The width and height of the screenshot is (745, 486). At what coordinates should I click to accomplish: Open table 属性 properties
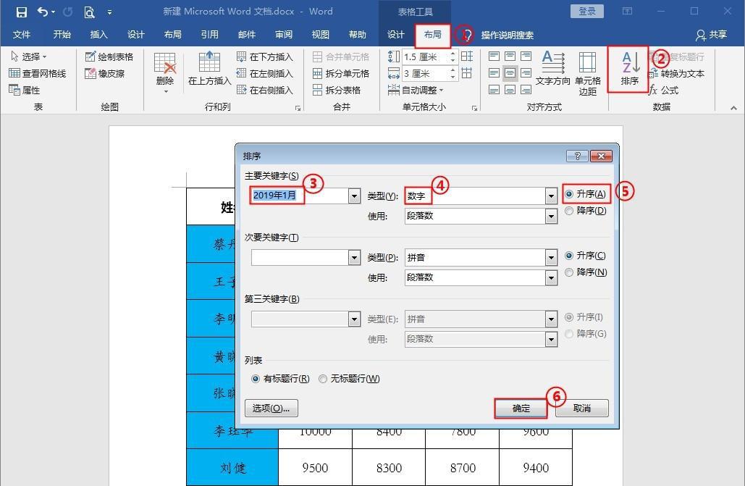[x=24, y=90]
